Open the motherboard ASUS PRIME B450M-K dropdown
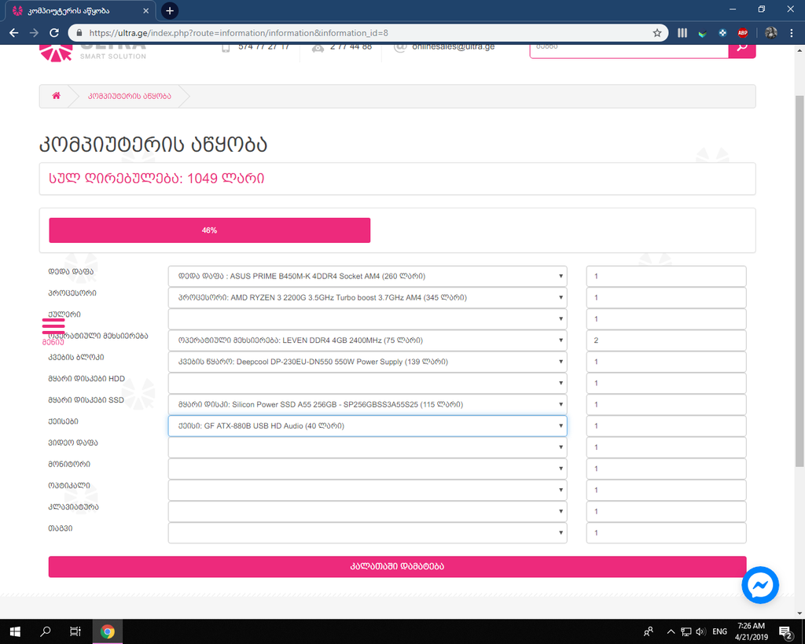Screen dimensions: 805x644 pyautogui.click(x=368, y=276)
